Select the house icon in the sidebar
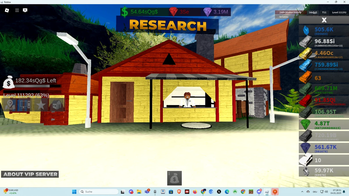Screen dimensions: 349x196 pyautogui.click(x=55, y=105)
